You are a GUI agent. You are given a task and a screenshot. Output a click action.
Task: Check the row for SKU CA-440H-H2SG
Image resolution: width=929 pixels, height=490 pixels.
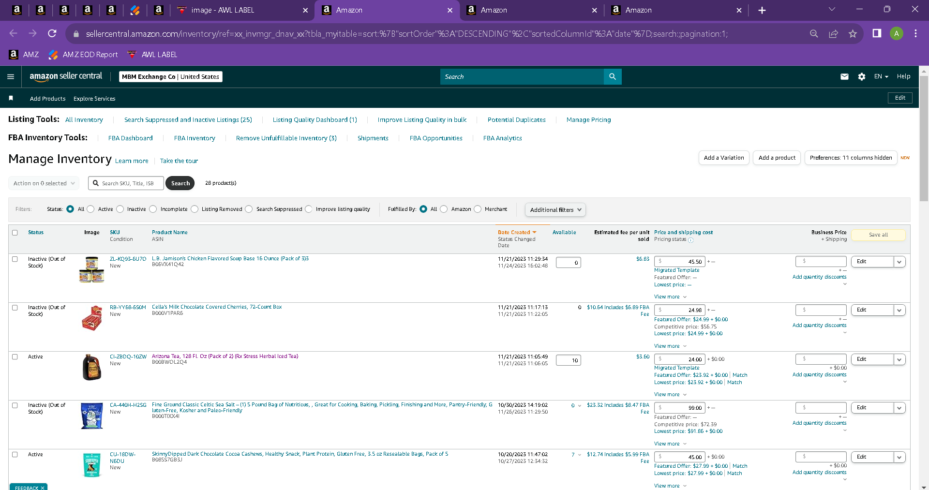click(15, 405)
